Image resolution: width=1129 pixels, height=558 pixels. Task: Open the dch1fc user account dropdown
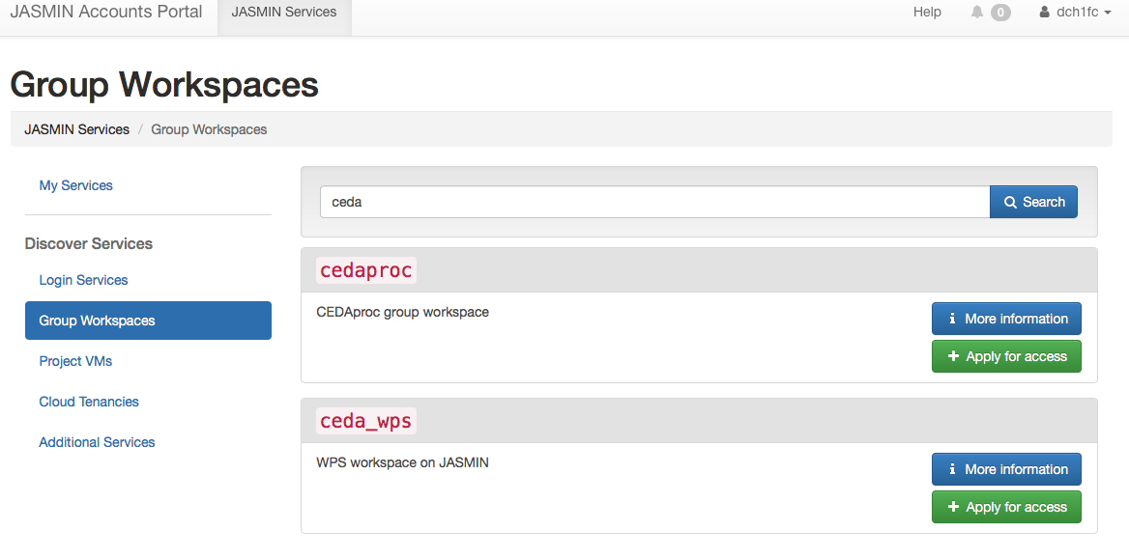1075,13
